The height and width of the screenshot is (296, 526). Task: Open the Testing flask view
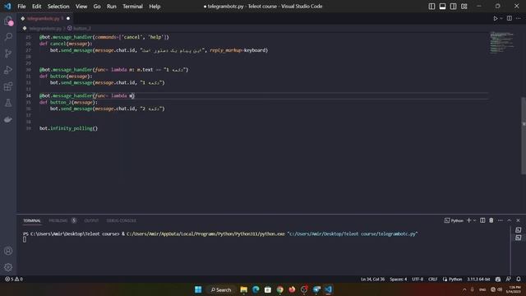coord(8,103)
